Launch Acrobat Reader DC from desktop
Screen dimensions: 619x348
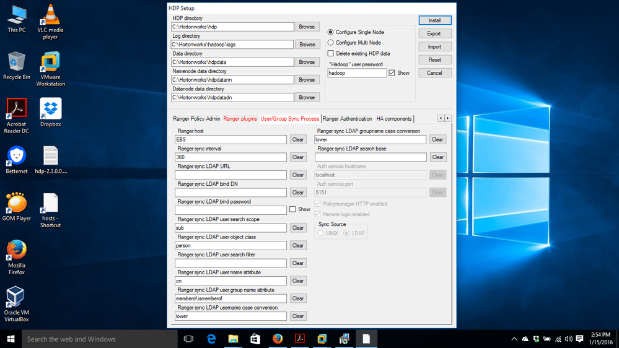pos(16,110)
